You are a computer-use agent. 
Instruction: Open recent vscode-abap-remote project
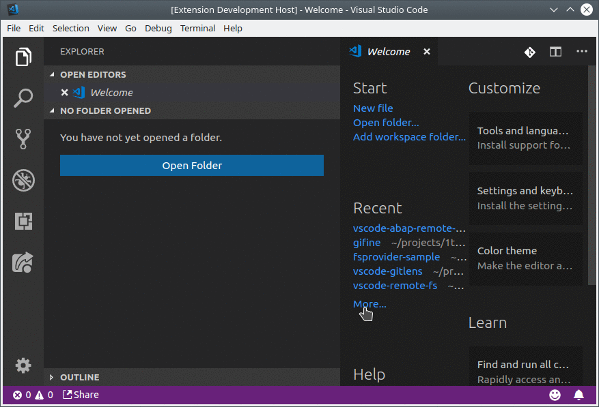click(409, 228)
